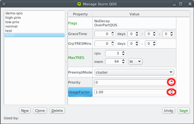Maximize the Manage Slurm QOS window
This screenshot has height=124, width=194.
[x=181, y=4]
